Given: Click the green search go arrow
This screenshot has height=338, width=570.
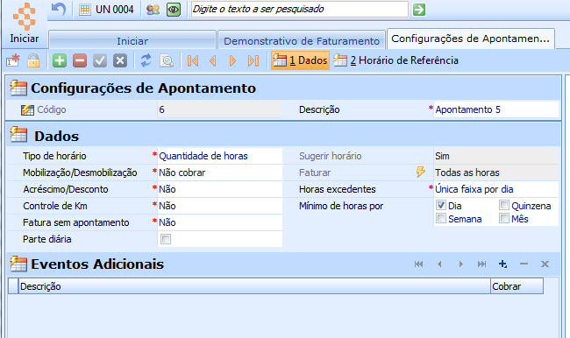Looking at the screenshot, I should click(419, 10).
